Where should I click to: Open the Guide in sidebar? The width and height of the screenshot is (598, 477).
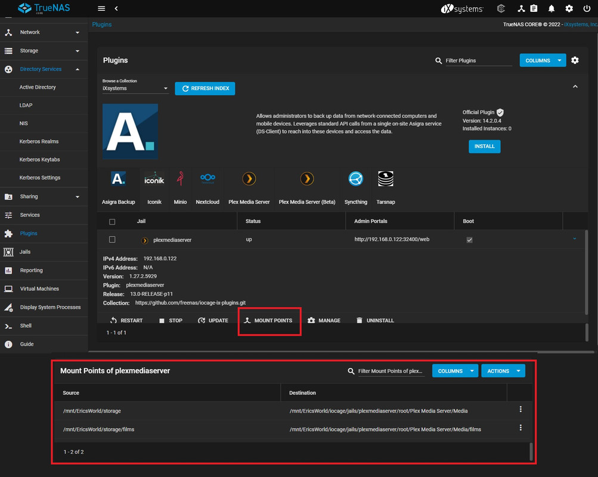(x=44, y=344)
